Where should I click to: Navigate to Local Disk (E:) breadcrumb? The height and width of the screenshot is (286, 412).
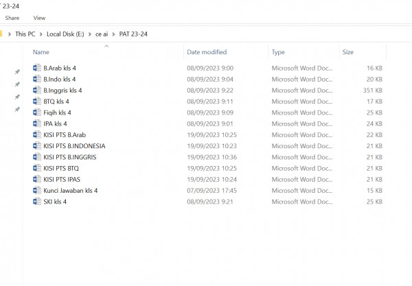point(65,34)
